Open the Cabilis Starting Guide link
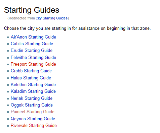 pos(32,44)
